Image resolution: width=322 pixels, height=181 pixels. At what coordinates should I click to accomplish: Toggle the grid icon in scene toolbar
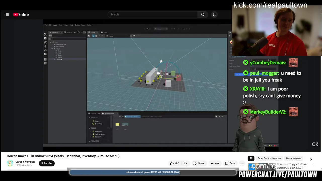tap(96, 36)
